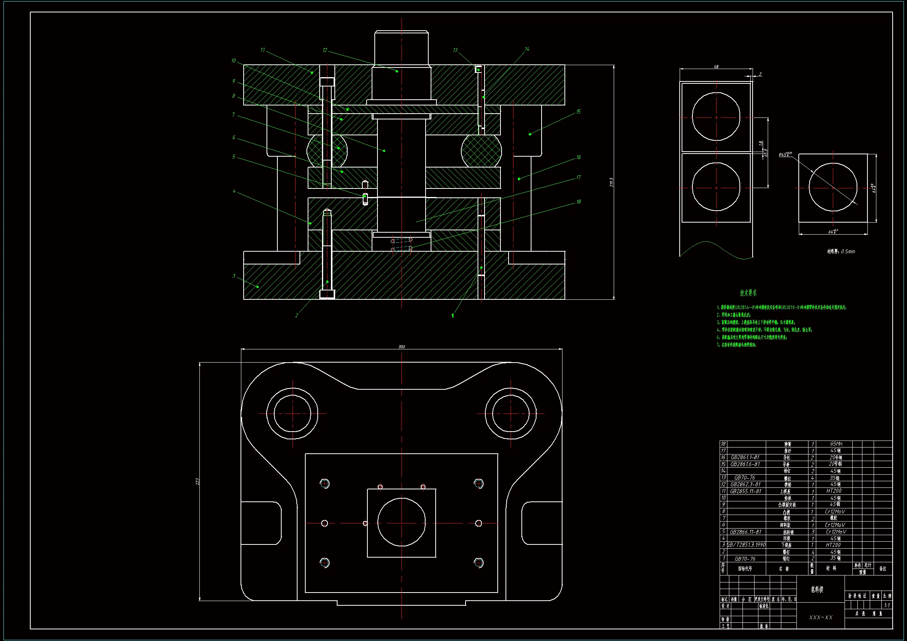
Task: Click GB/T2851.3.1990 standard code cell
Action: point(746,545)
